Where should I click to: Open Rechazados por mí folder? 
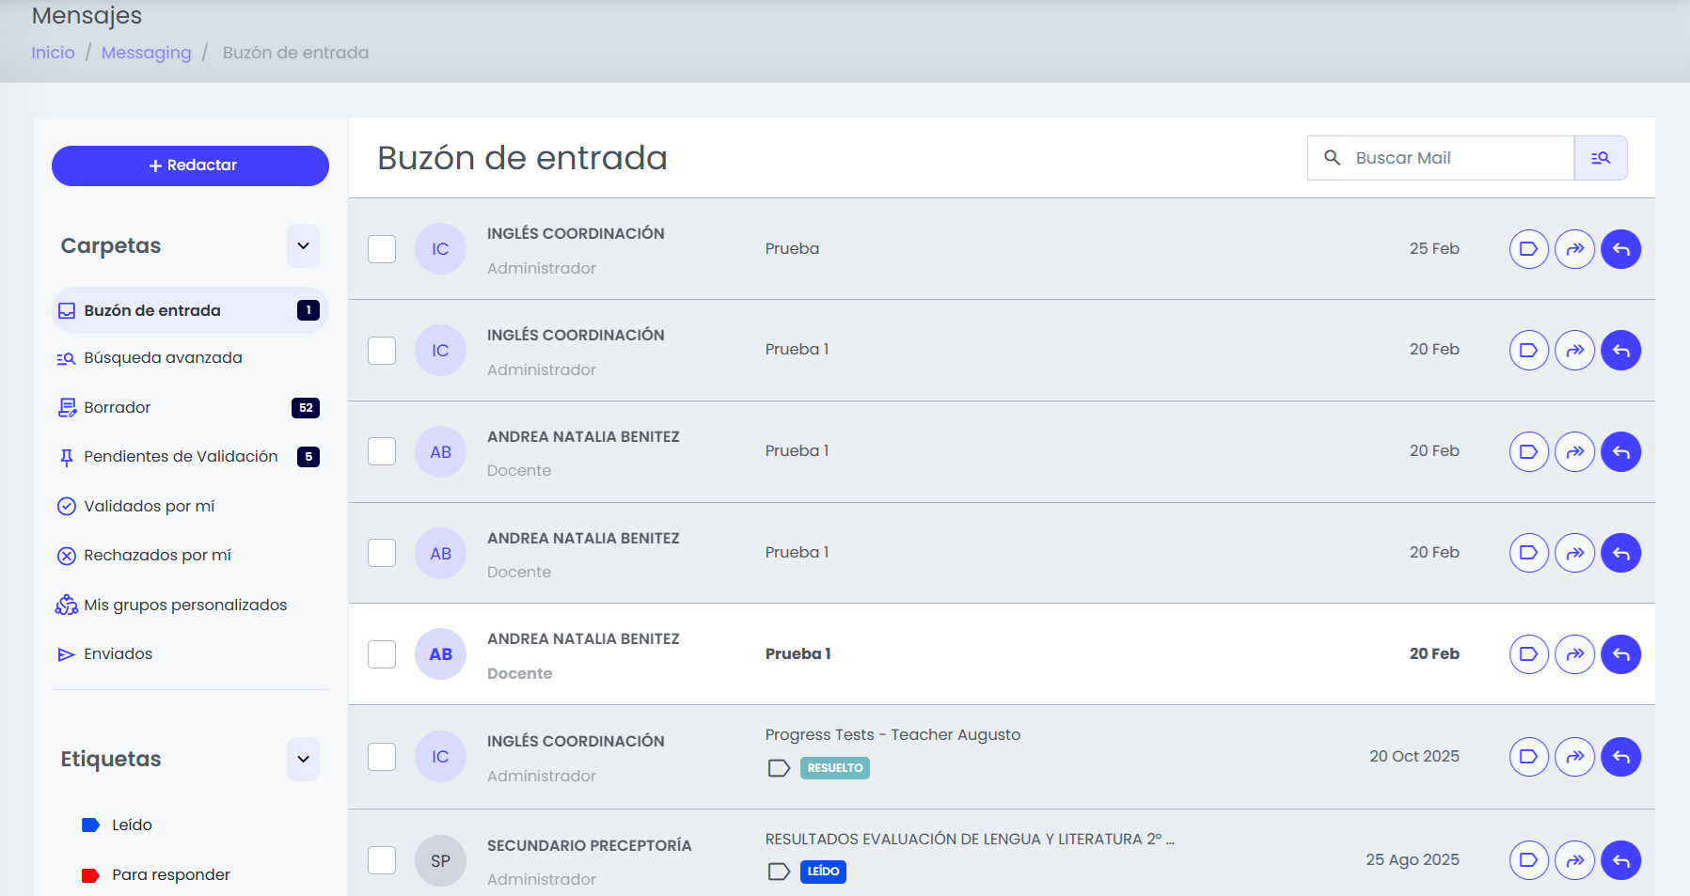pos(190,556)
